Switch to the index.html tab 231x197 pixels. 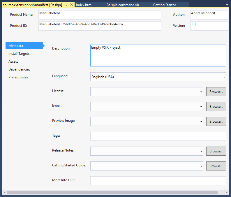click(x=84, y=5)
